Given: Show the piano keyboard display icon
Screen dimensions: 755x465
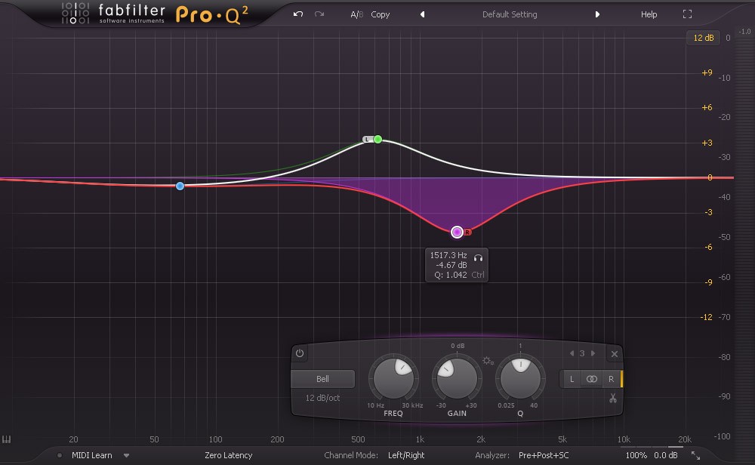Looking at the screenshot, I should 6,439.
